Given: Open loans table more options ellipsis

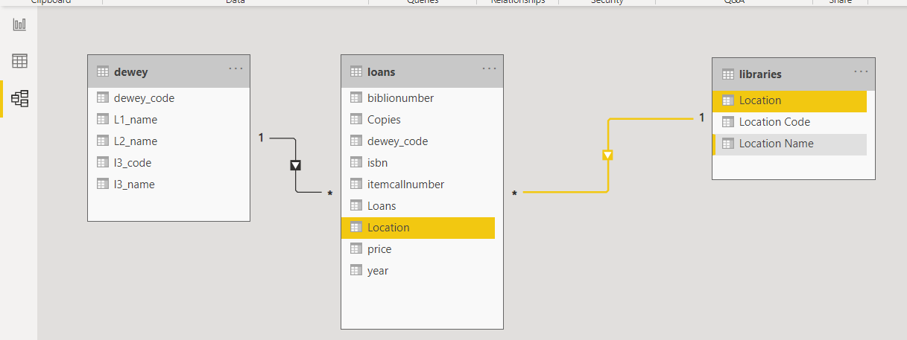Looking at the screenshot, I should (x=489, y=68).
